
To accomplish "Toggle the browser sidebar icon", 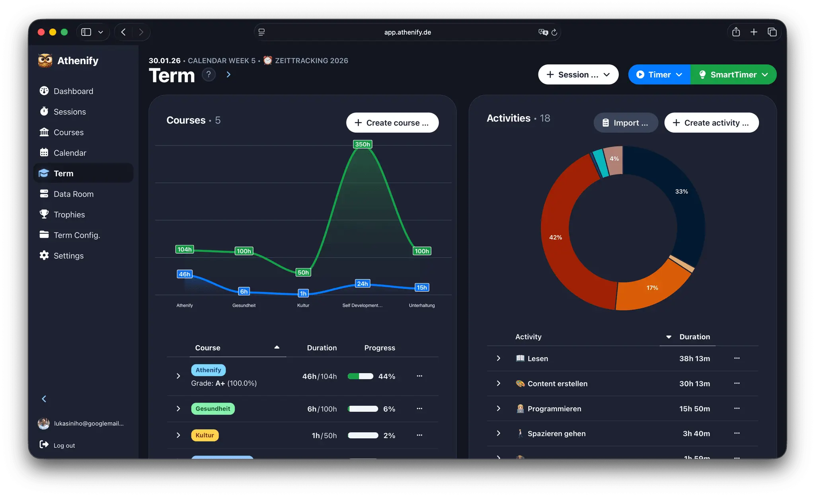I will pos(86,32).
